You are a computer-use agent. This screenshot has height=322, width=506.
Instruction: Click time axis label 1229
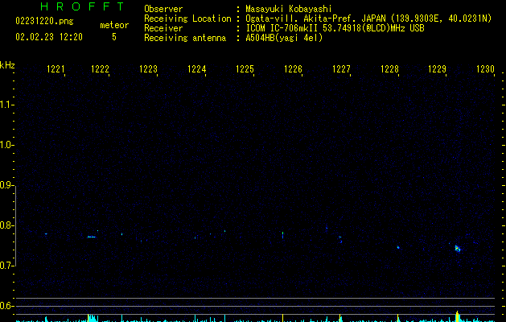(437, 68)
